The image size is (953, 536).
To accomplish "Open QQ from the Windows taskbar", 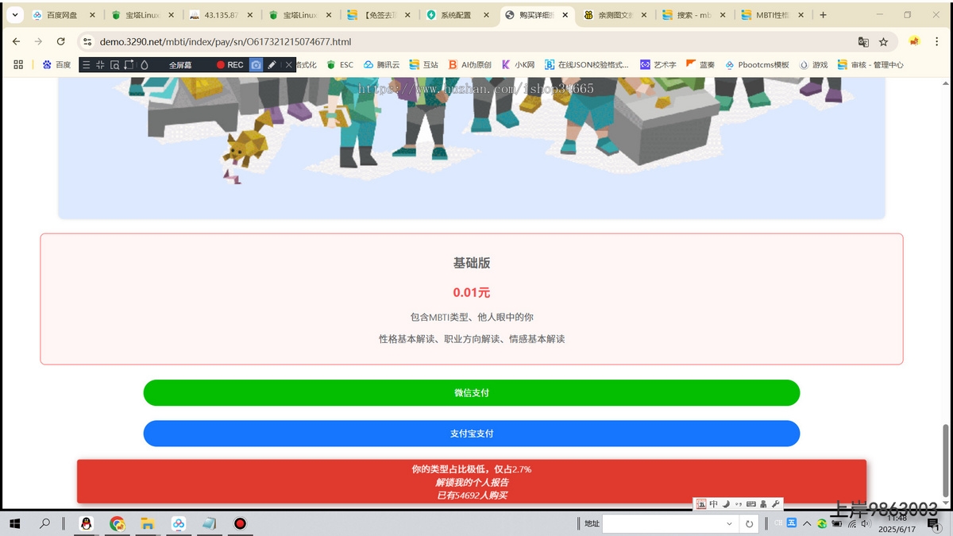I will tap(87, 524).
